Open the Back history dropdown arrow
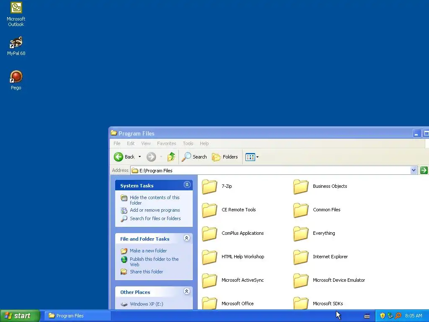 tap(140, 157)
